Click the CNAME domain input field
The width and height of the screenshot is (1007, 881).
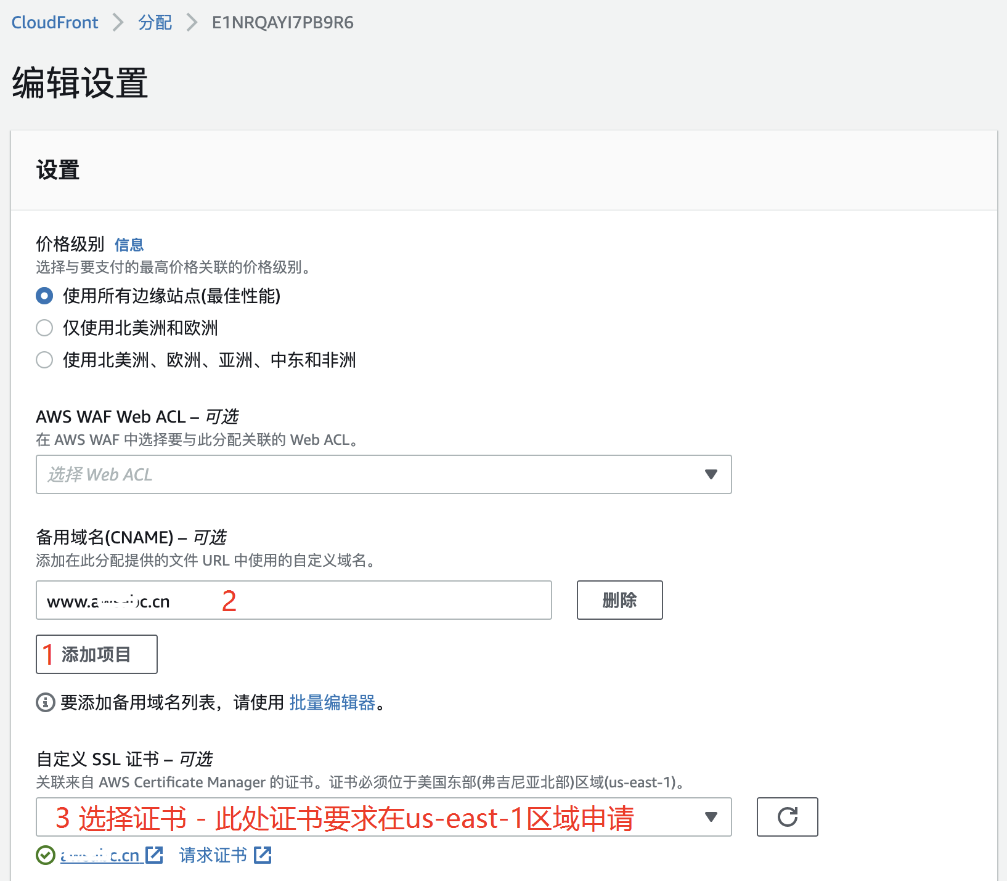[293, 599]
